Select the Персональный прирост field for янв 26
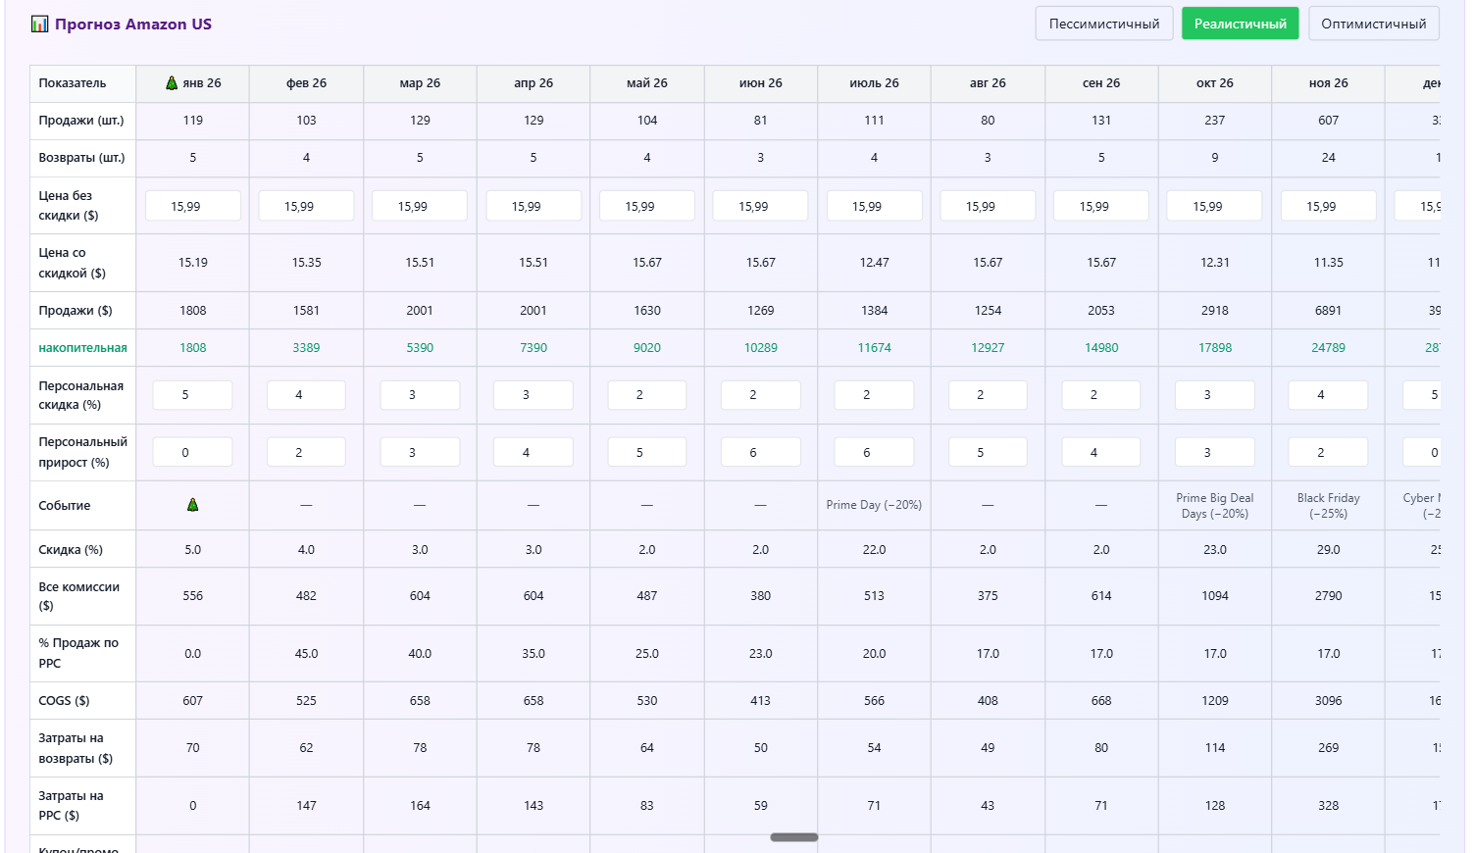1474x853 pixels. 192,452
